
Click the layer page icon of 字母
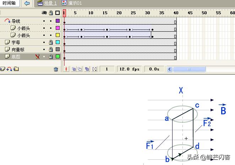point(7,42)
